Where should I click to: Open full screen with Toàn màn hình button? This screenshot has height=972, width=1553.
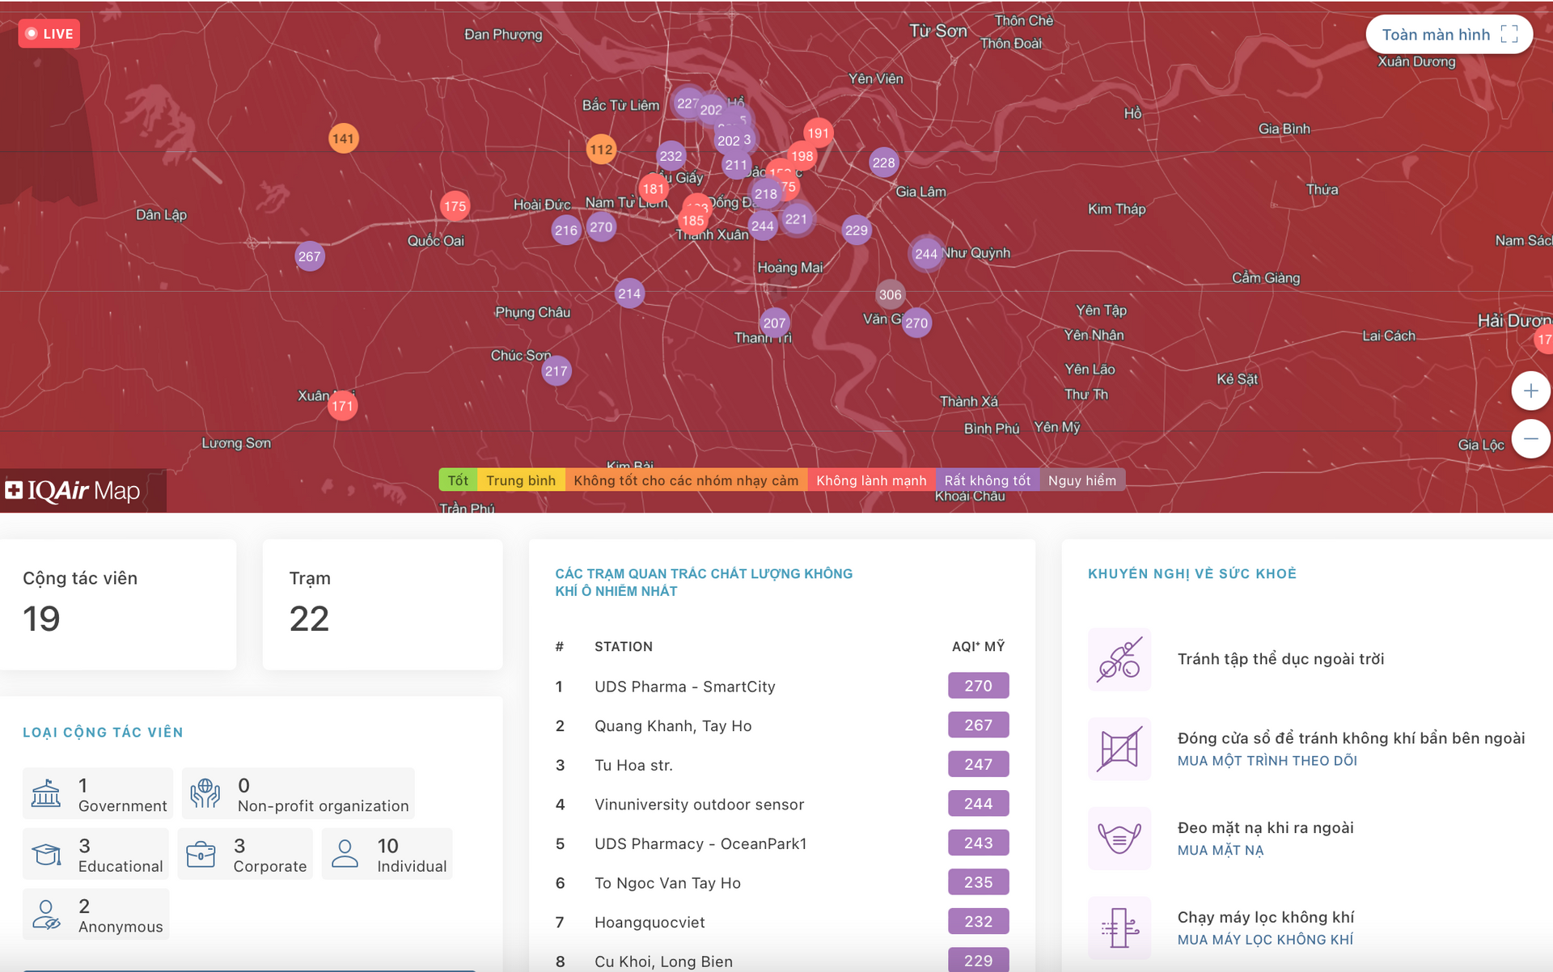tap(1449, 35)
